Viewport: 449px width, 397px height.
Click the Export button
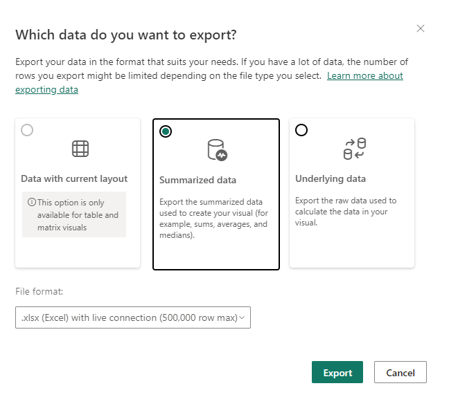(337, 372)
